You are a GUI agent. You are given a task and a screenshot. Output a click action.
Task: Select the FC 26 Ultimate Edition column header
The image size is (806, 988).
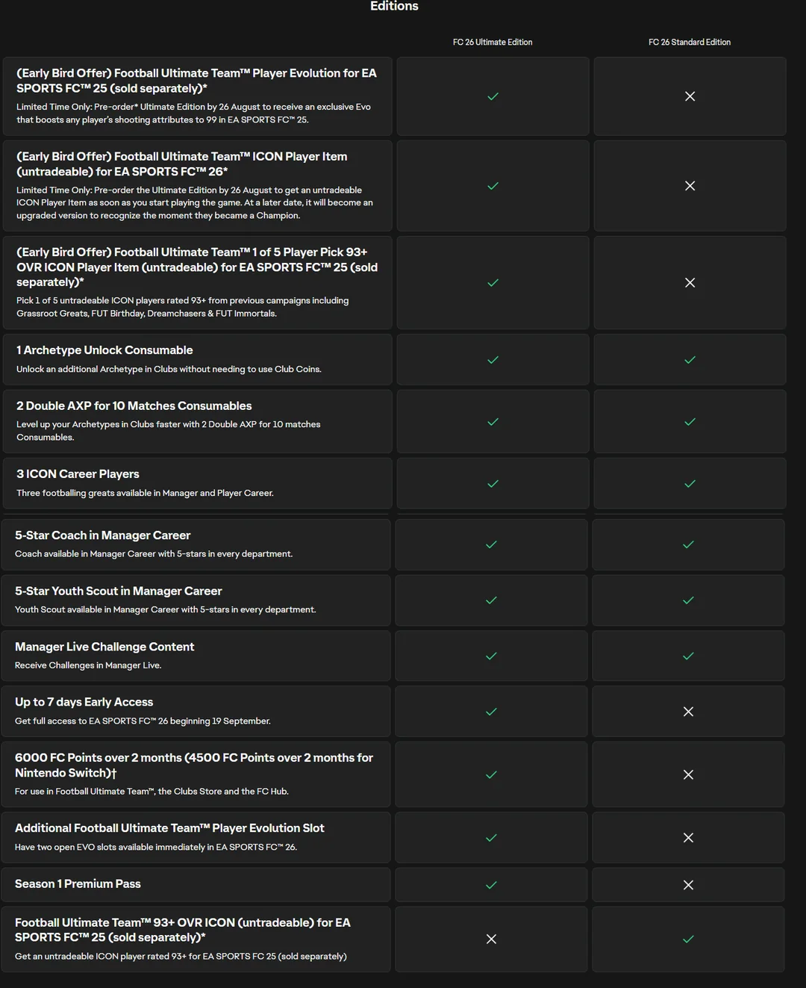(x=493, y=43)
